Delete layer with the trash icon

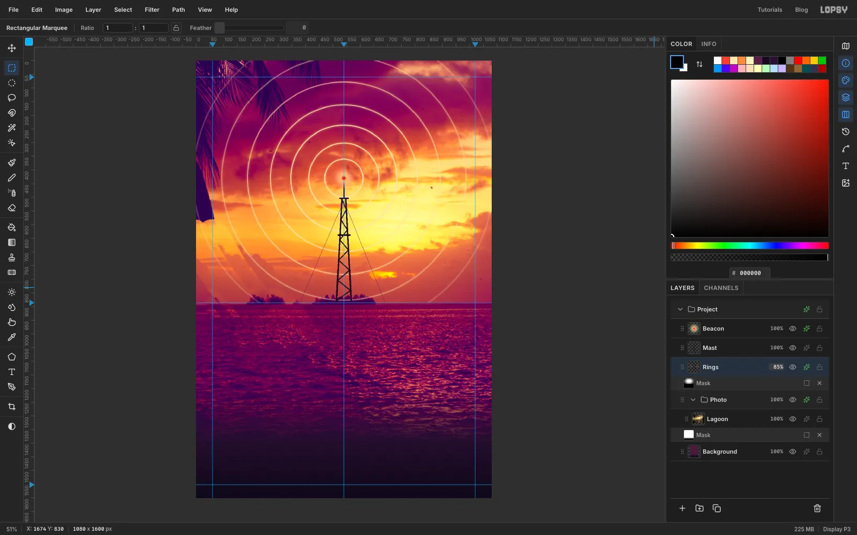click(817, 508)
